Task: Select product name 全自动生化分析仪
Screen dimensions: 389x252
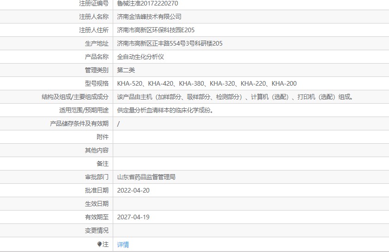Action: click(140, 57)
